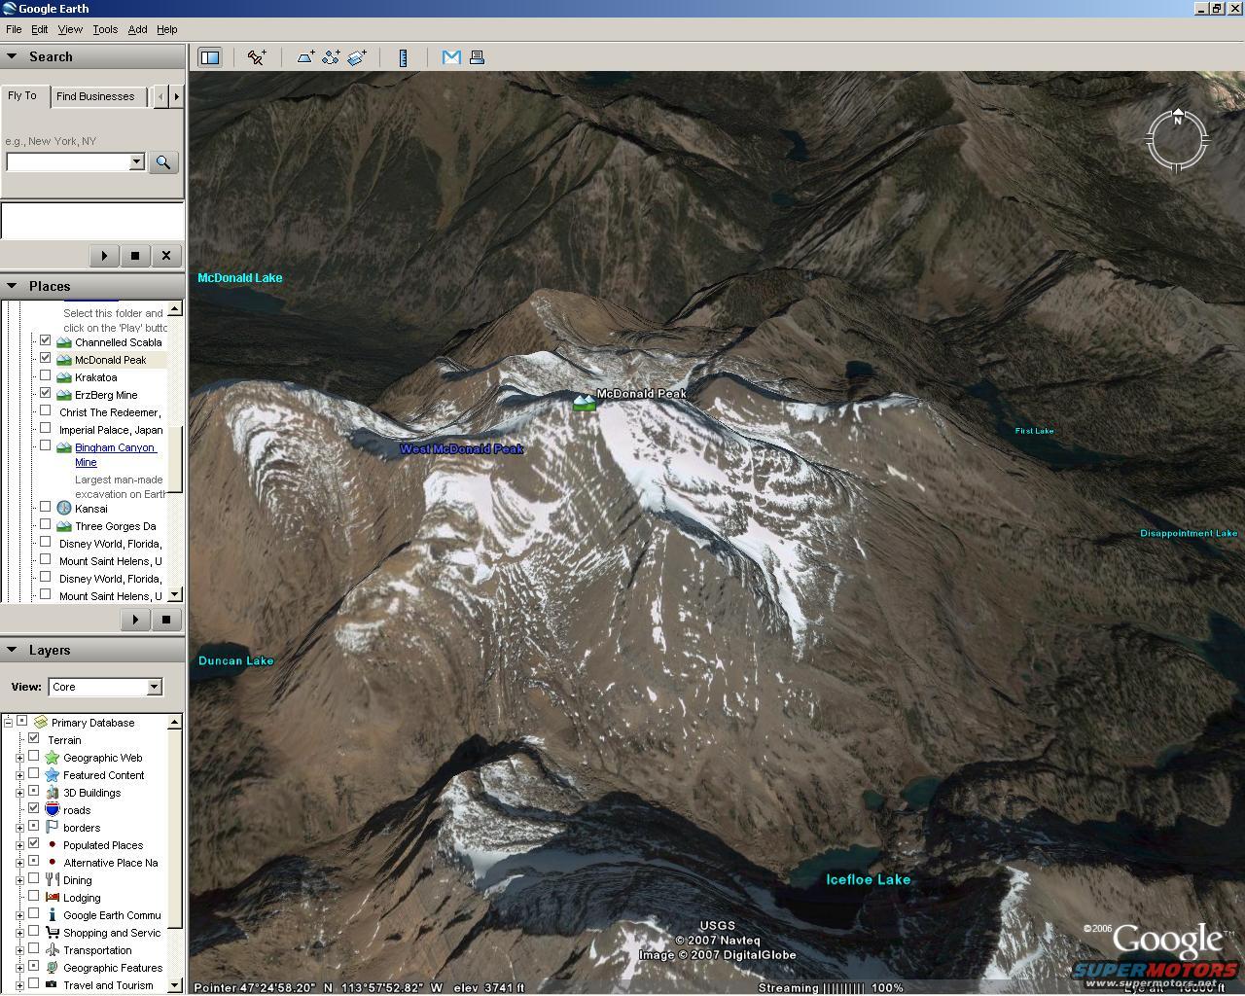The height and width of the screenshot is (996, 1245).
Task: Click the search magnifier button
Action: coord(163,162)
